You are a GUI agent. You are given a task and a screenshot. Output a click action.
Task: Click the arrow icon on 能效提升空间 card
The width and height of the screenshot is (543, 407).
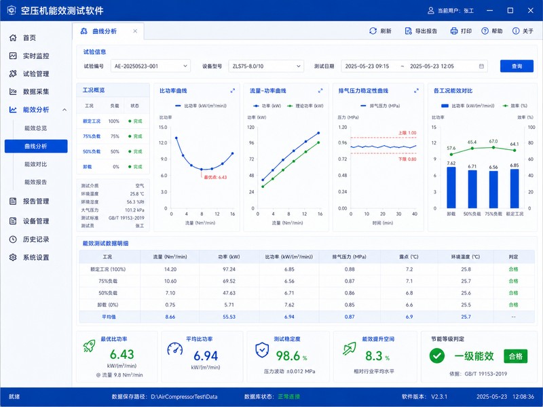coord(349,349)
